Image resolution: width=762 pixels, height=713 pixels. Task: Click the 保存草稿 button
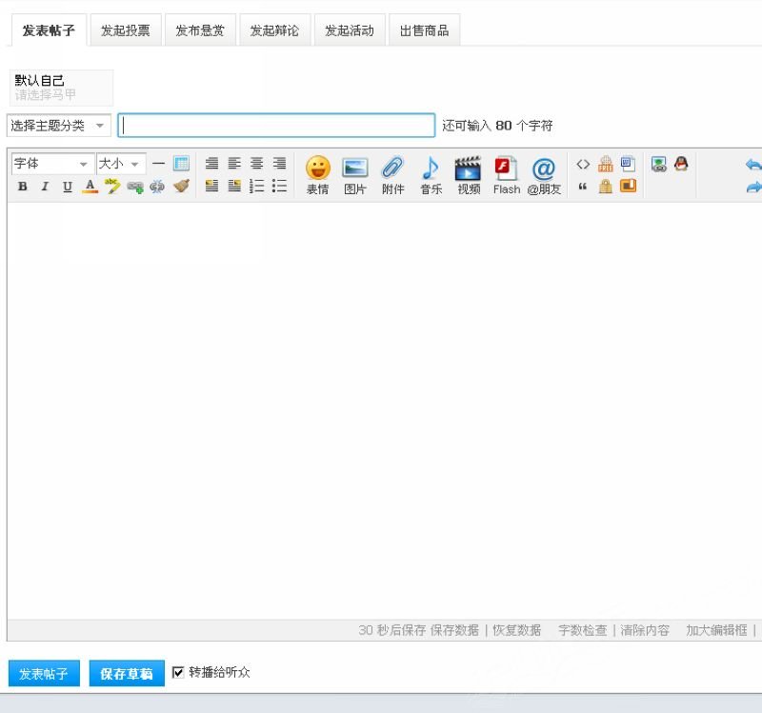click(127, 674)
